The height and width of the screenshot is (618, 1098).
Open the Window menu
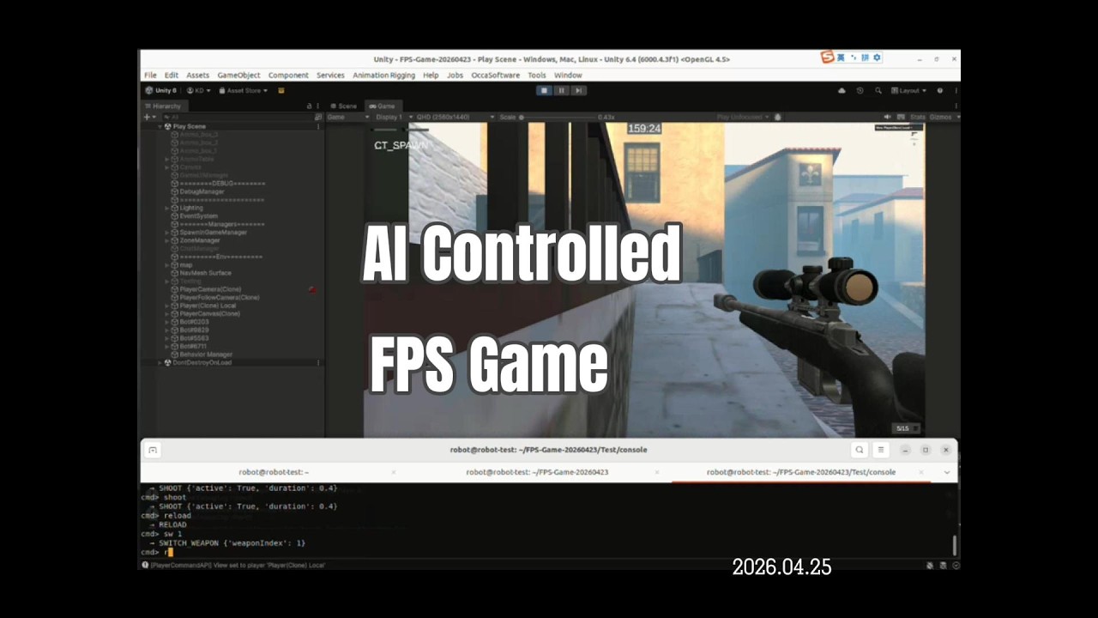click(x=568, y=76)
